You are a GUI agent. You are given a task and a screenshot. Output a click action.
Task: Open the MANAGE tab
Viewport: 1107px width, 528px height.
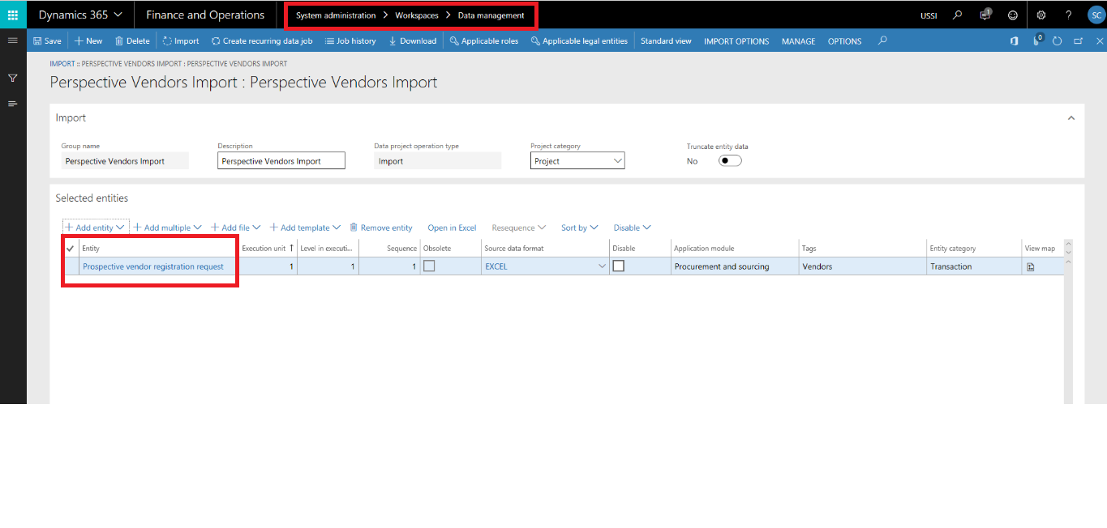coord(798,40)
